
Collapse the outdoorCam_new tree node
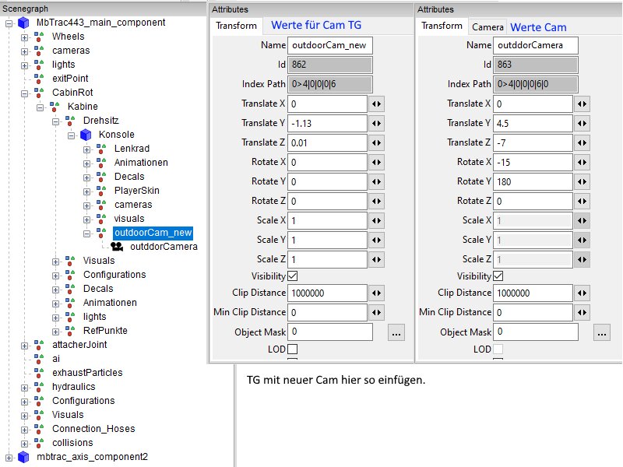point(87,233)
